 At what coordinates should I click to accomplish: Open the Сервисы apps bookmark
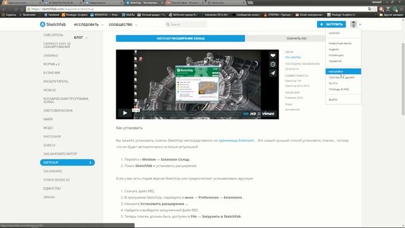(x=9, y=15)
